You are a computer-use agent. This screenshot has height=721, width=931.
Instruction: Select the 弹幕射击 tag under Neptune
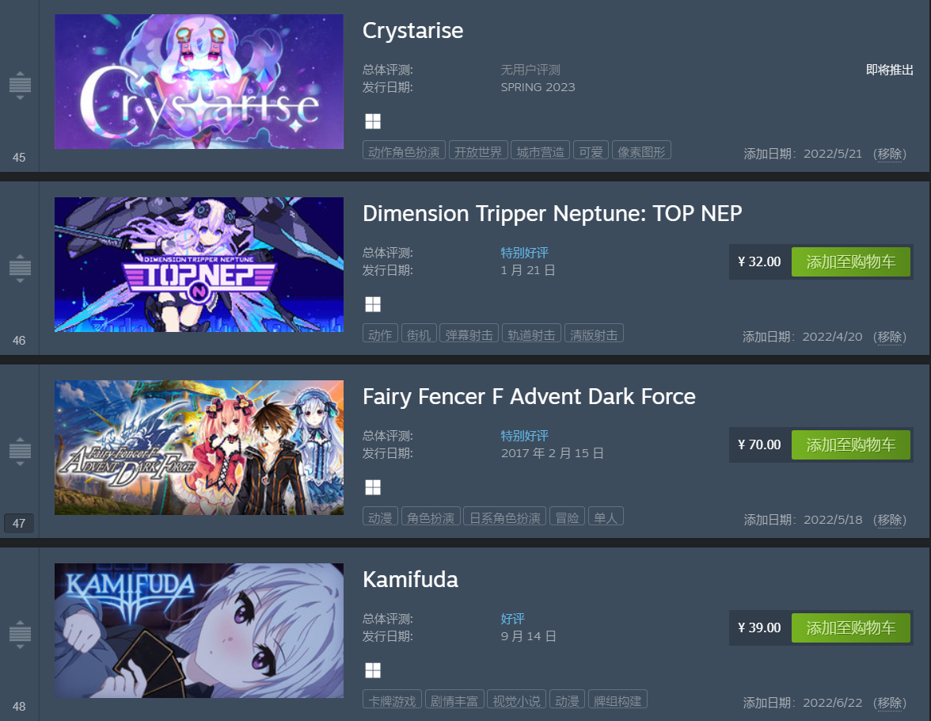coord(469,335)
